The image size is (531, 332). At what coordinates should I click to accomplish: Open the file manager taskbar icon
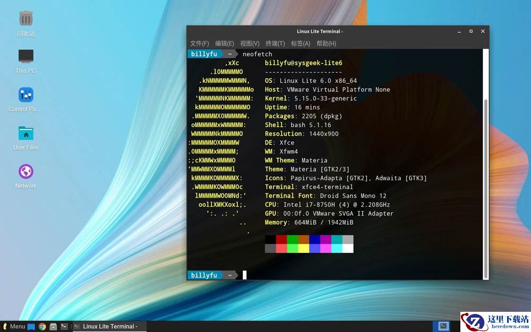[53, 327]
